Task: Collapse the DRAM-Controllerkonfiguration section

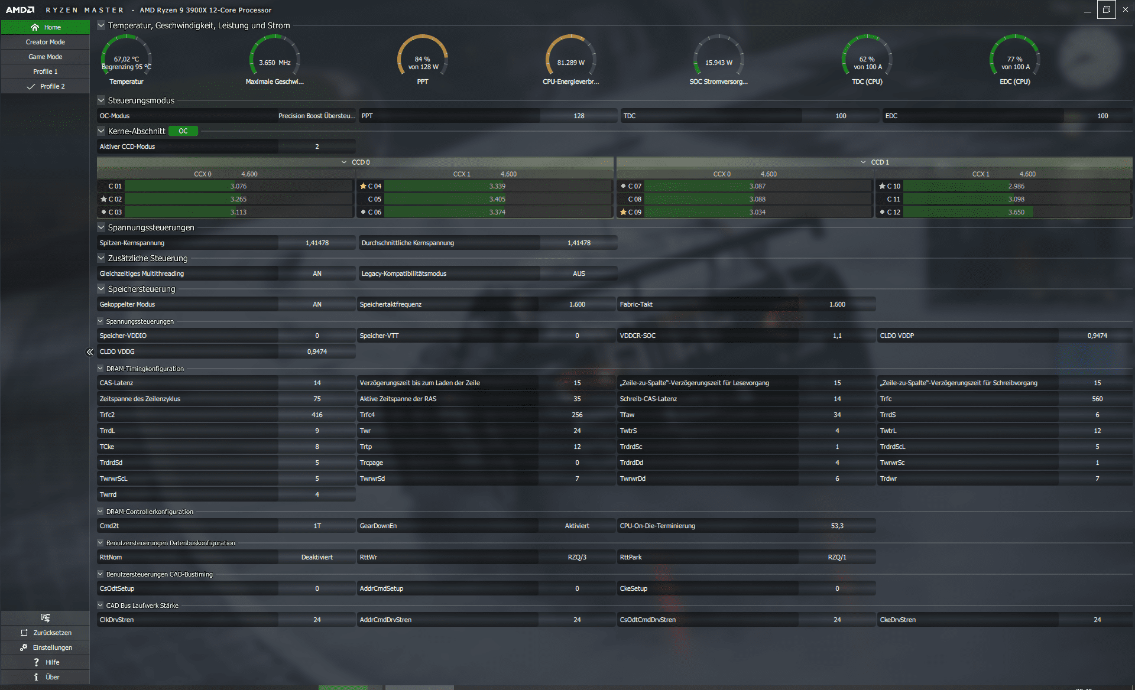Action: coord(100,512)
